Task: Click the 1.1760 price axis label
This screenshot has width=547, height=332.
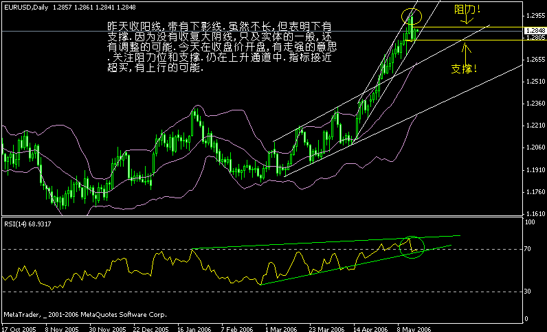Action: pos(535,193)
